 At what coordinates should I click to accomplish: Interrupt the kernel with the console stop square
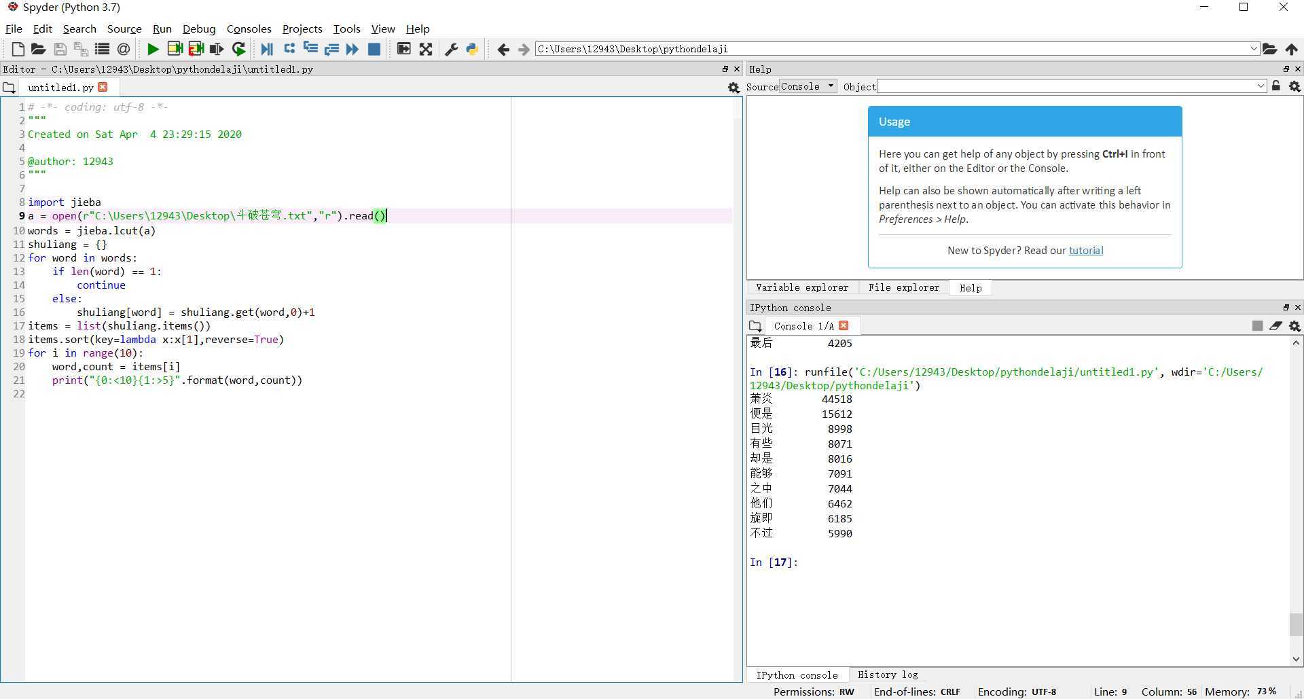pos(1257,326)
